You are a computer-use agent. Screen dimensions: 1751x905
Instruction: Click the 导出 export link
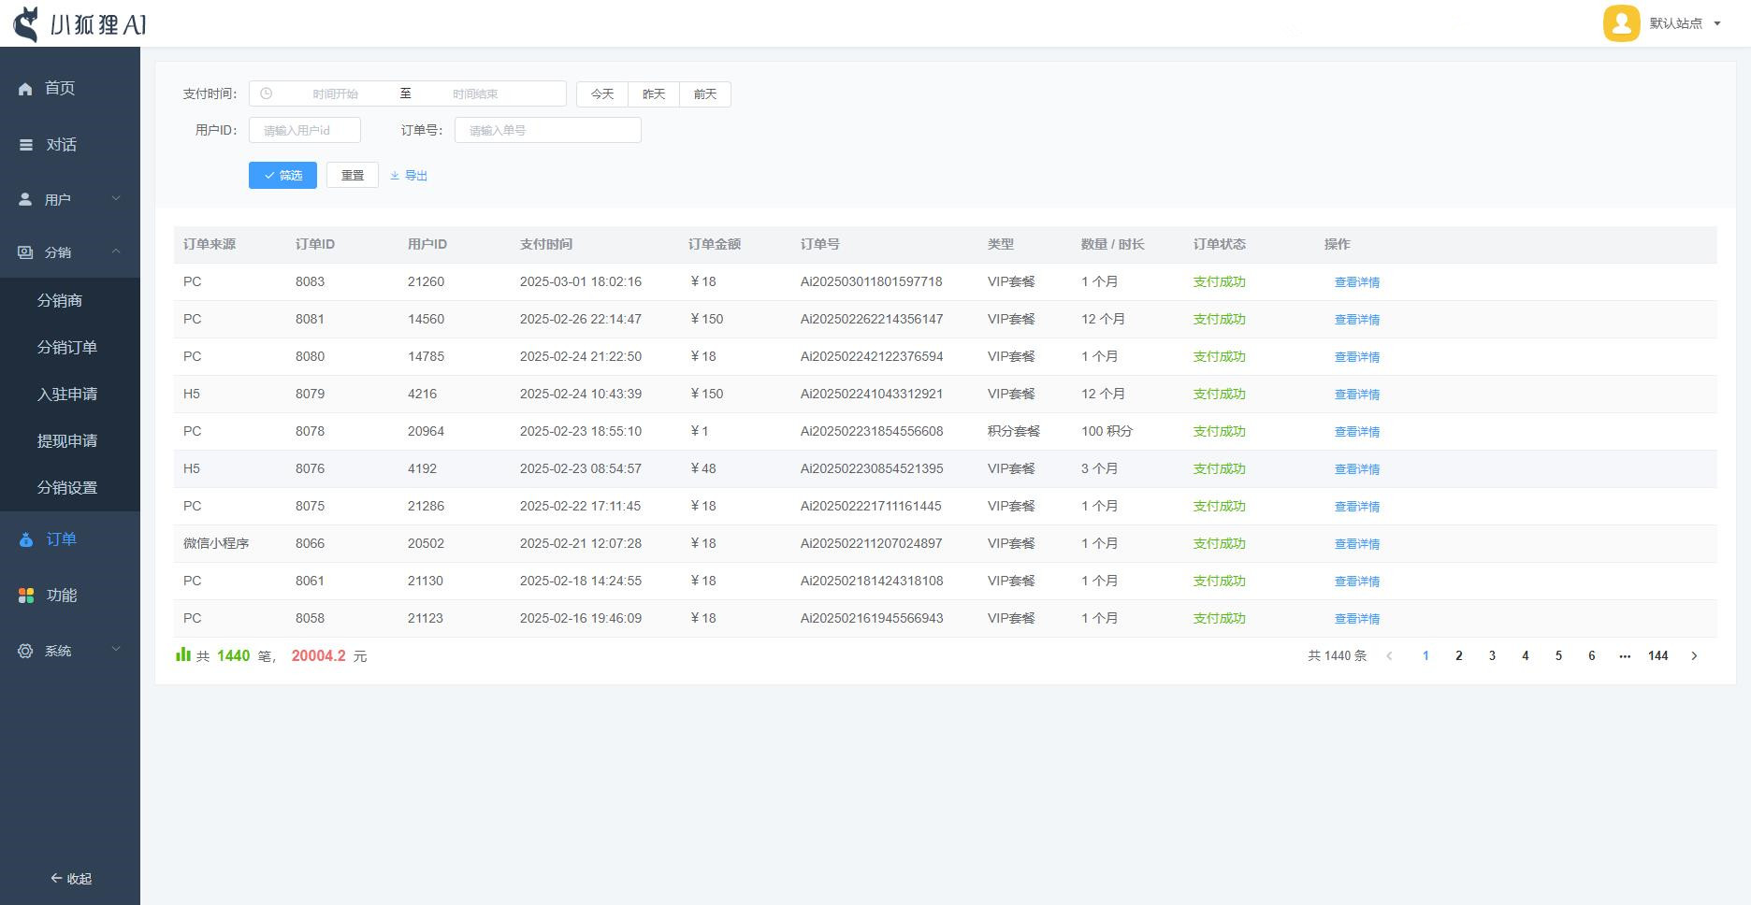tap(409, 176)
